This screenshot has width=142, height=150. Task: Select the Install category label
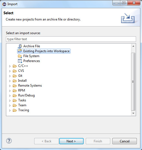[22, 81]
